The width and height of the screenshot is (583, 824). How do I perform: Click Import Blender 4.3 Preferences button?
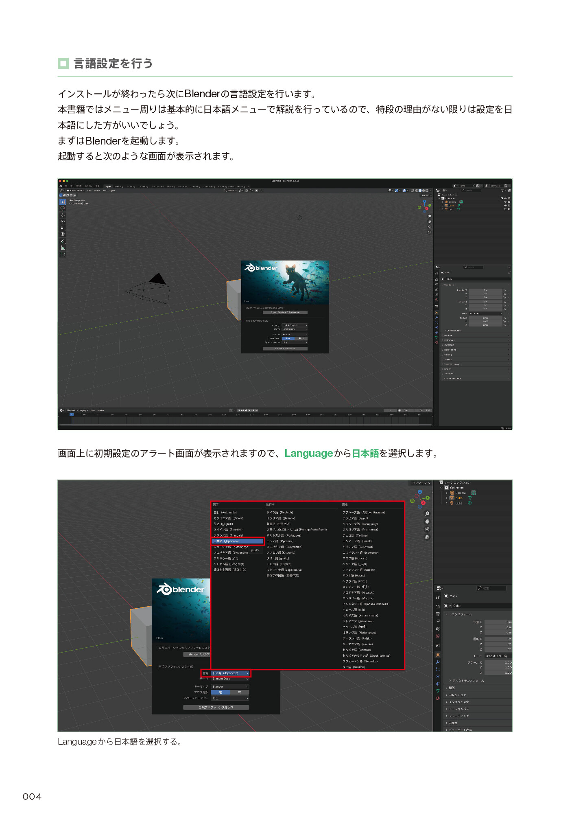pyautogui.click(x=285, y=312)
